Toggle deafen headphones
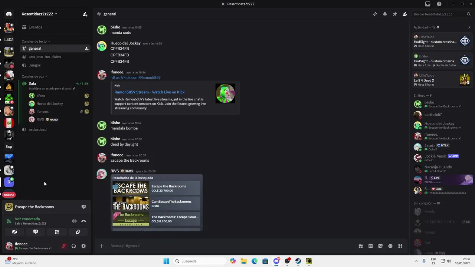 tap(73, 246)
